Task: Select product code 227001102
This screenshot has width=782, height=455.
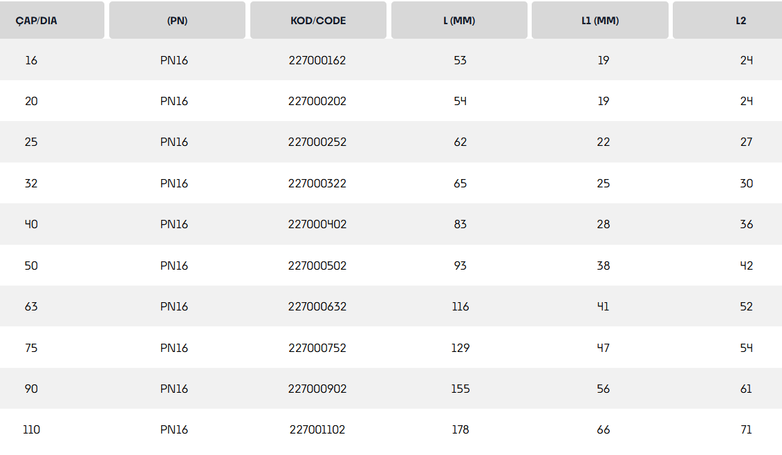Action: [317, 429]
